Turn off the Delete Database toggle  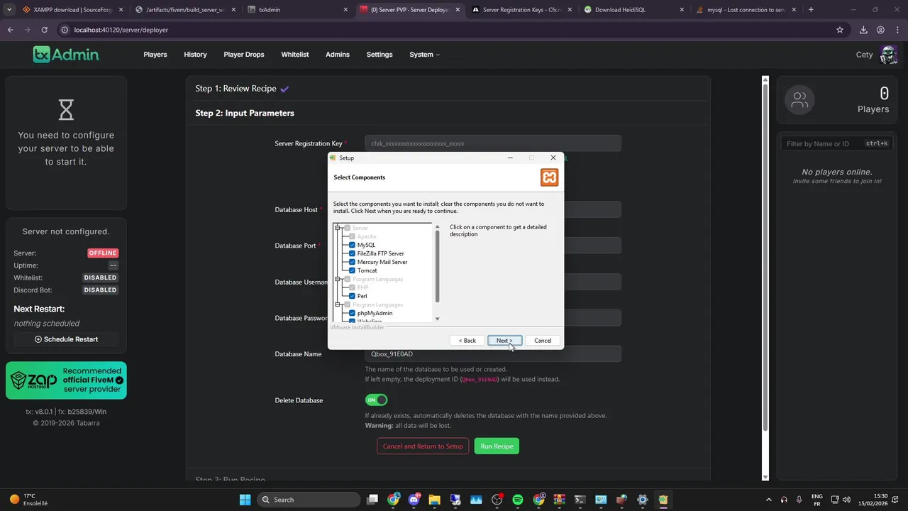[x=377, y=400]
